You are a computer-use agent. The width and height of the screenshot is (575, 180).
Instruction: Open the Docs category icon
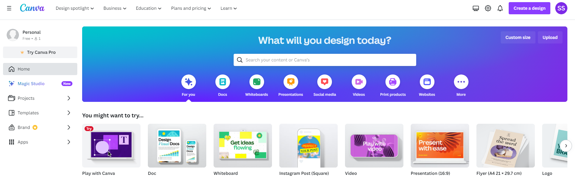223,82
